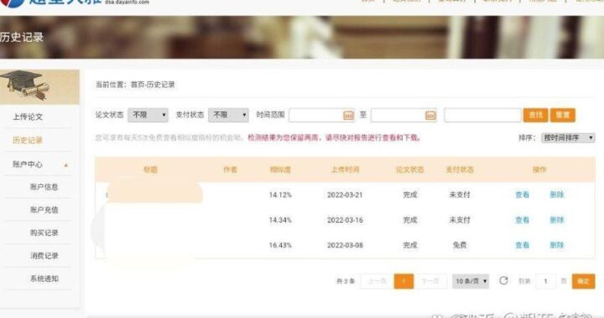The width and height of the screenshot is (604, 318).
Task: Click the 相似度 column header
Action: 280,169
